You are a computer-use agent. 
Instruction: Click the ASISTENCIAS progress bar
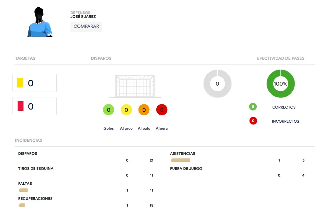pos(180,160)
